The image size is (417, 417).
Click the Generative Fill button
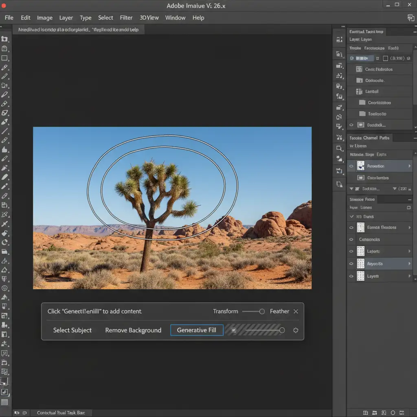197,330
